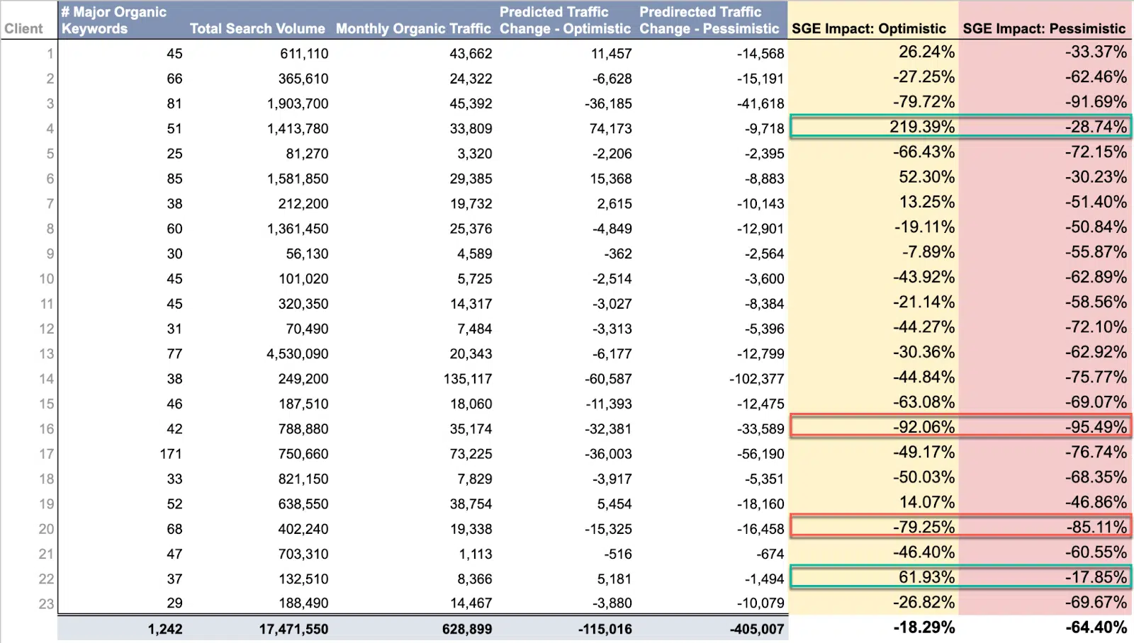Select client 13's search volume of 4,530,090

[298, 353]
